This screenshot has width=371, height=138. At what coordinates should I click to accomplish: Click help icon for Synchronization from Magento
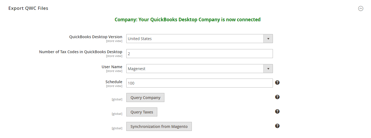tap(277, 126)
